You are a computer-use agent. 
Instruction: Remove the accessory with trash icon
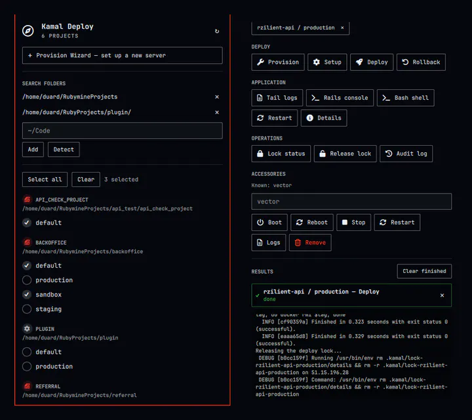click(x=310, y=243)
